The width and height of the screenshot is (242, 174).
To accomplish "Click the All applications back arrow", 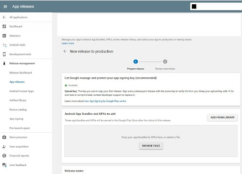I will point(4,17).
